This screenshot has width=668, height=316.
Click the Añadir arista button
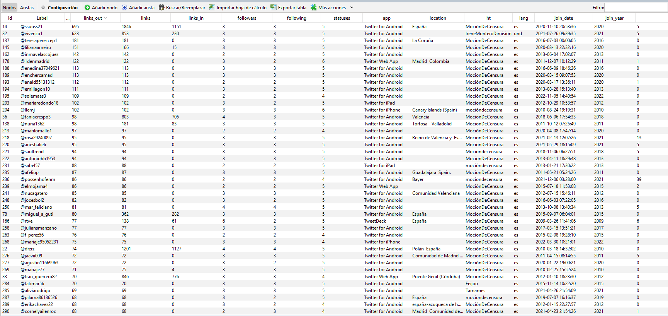[138, 7]
